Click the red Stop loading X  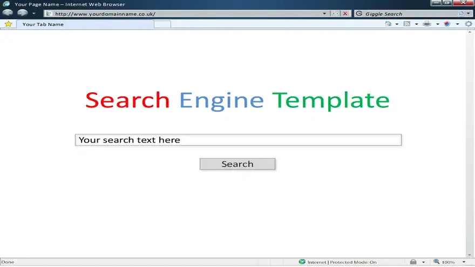pyautogui.click(x=345, y=13)
